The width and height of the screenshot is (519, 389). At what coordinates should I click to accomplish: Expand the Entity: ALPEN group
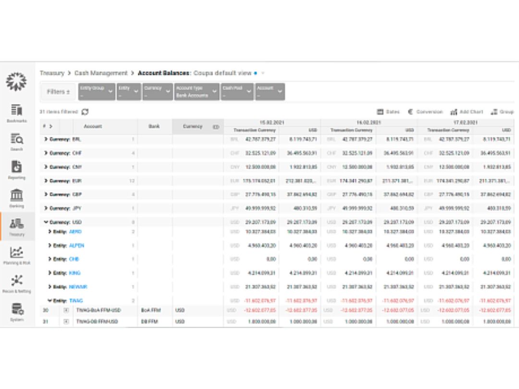49,245
